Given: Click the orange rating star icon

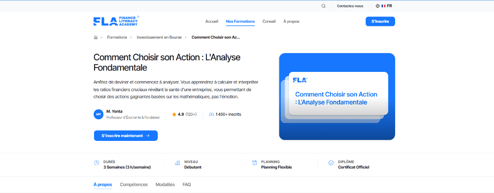Looking at the screenshot, I should (174, 114).
